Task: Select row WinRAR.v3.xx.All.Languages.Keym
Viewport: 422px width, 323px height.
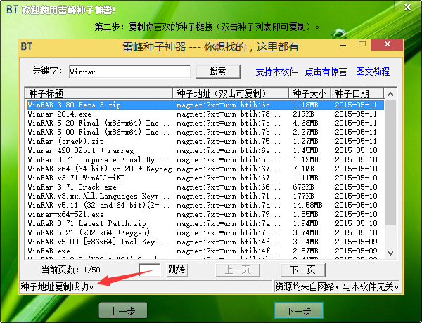Action: [x=205, y=196]
